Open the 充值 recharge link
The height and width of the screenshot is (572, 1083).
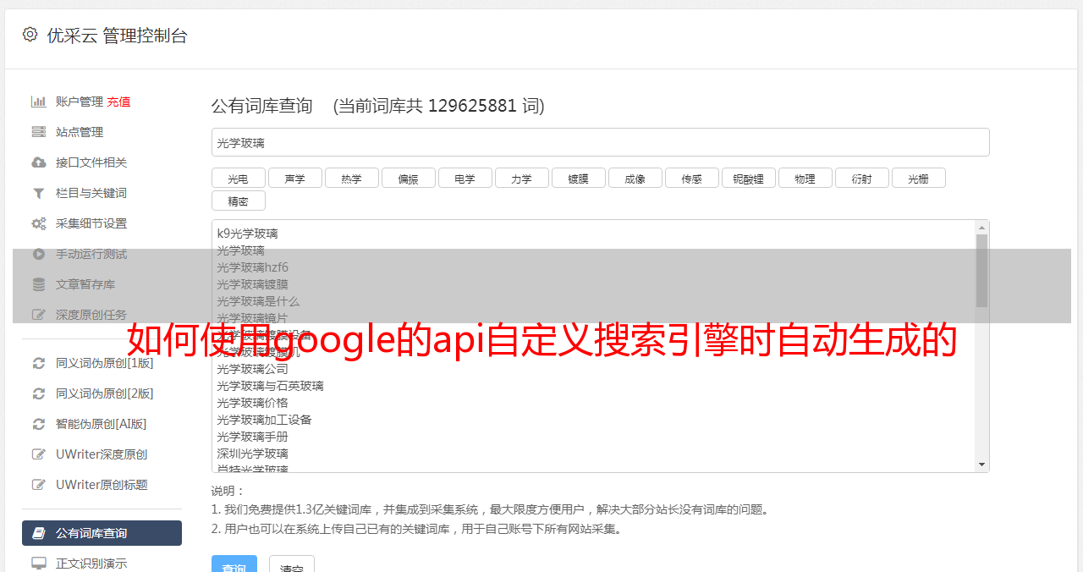[118, 102]
